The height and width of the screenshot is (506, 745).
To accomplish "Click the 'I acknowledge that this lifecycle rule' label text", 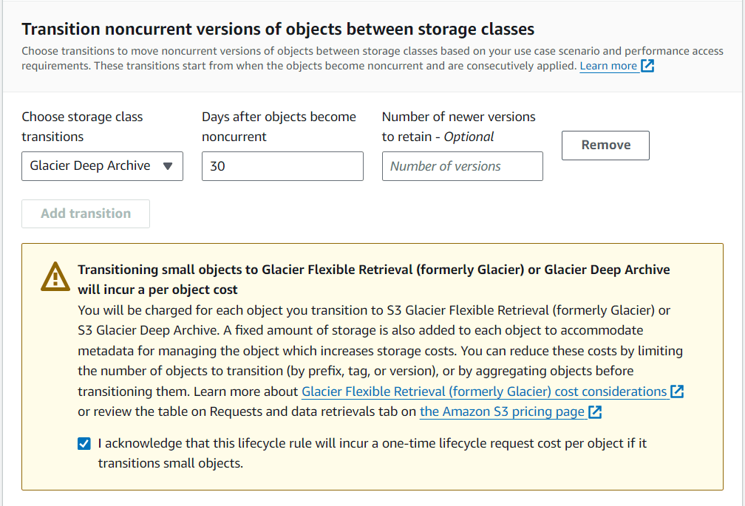I will (x=372, y=454).
